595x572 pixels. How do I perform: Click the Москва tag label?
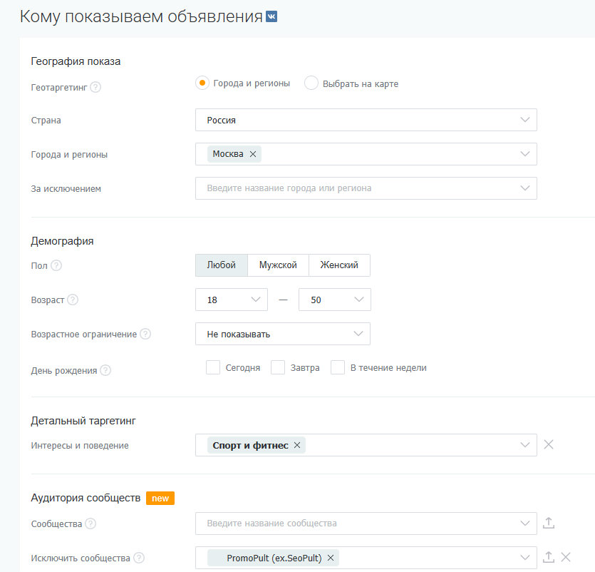point(228,154)
